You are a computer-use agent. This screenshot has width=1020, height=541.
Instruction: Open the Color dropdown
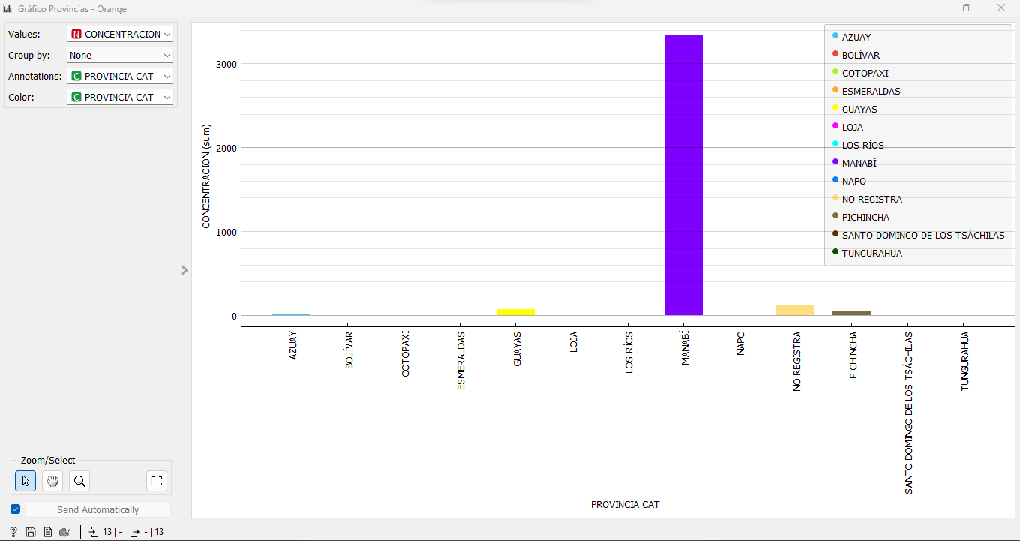120,98
